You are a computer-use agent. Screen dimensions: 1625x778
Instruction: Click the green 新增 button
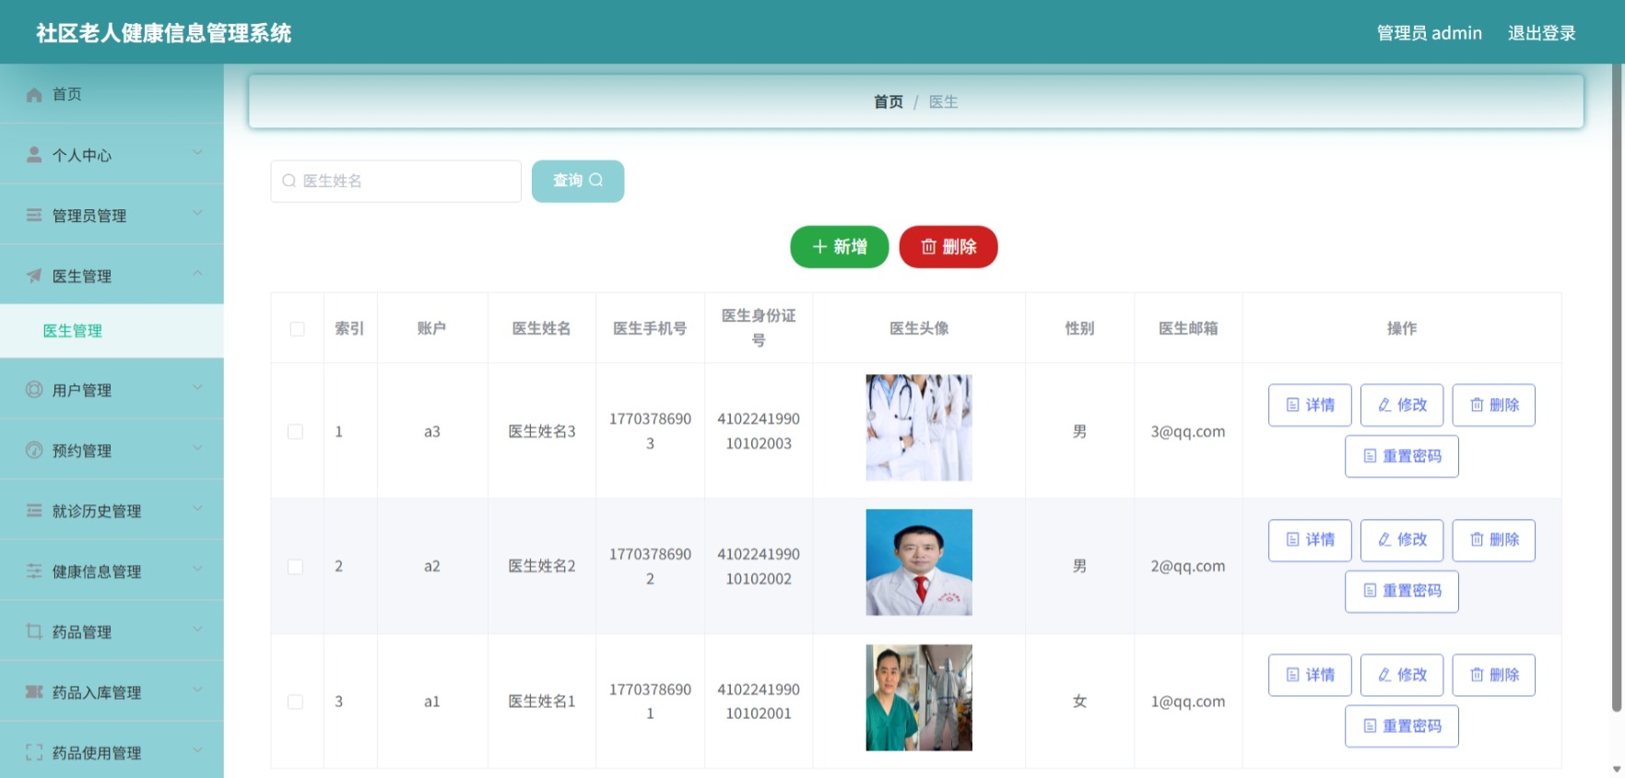pos(839,247)
